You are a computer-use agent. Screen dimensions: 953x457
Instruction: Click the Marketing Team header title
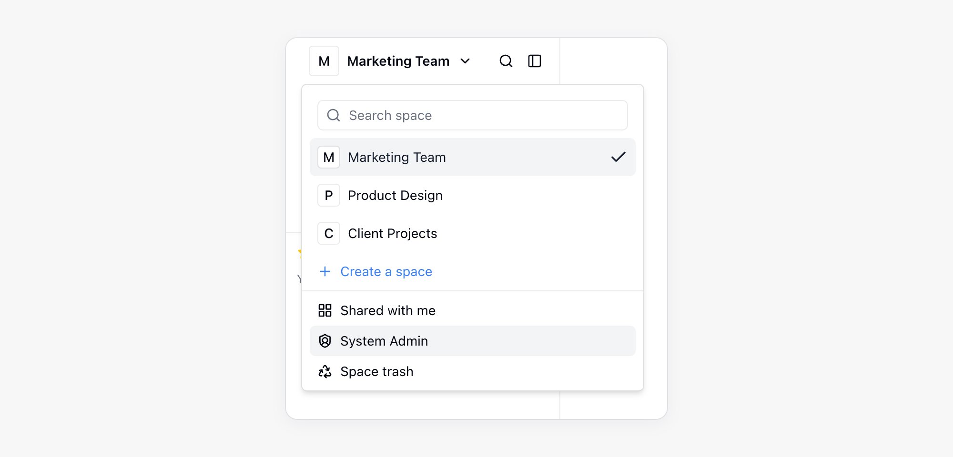(x=398, y=61)
